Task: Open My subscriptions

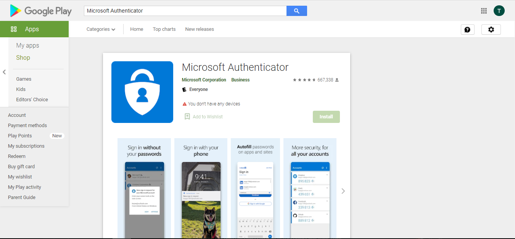Action: point(26,146)
